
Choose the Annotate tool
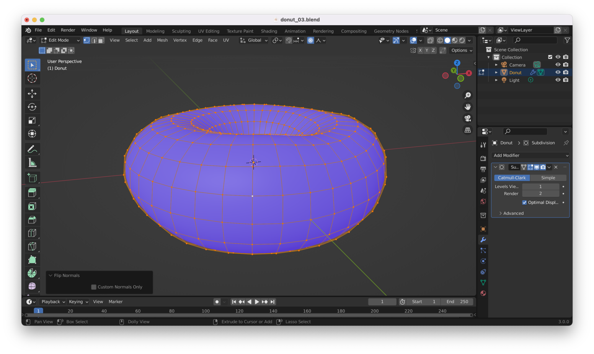(33, 149)
